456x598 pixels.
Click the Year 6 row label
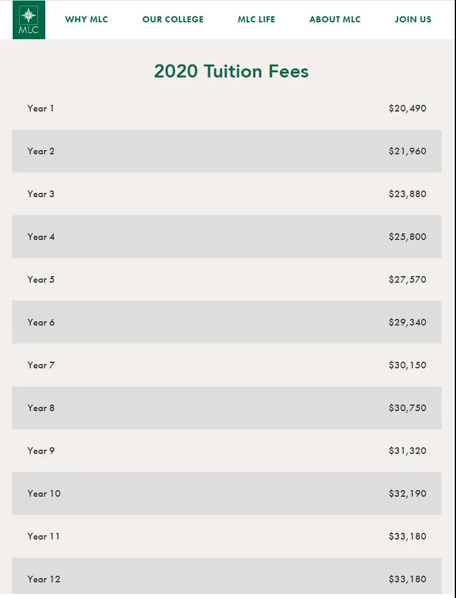tap(41, 323)
